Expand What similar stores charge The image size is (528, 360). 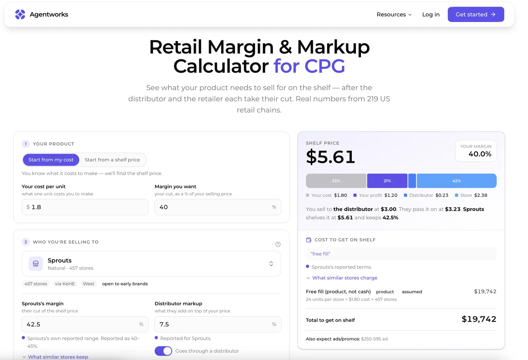(x=342, y=278)
